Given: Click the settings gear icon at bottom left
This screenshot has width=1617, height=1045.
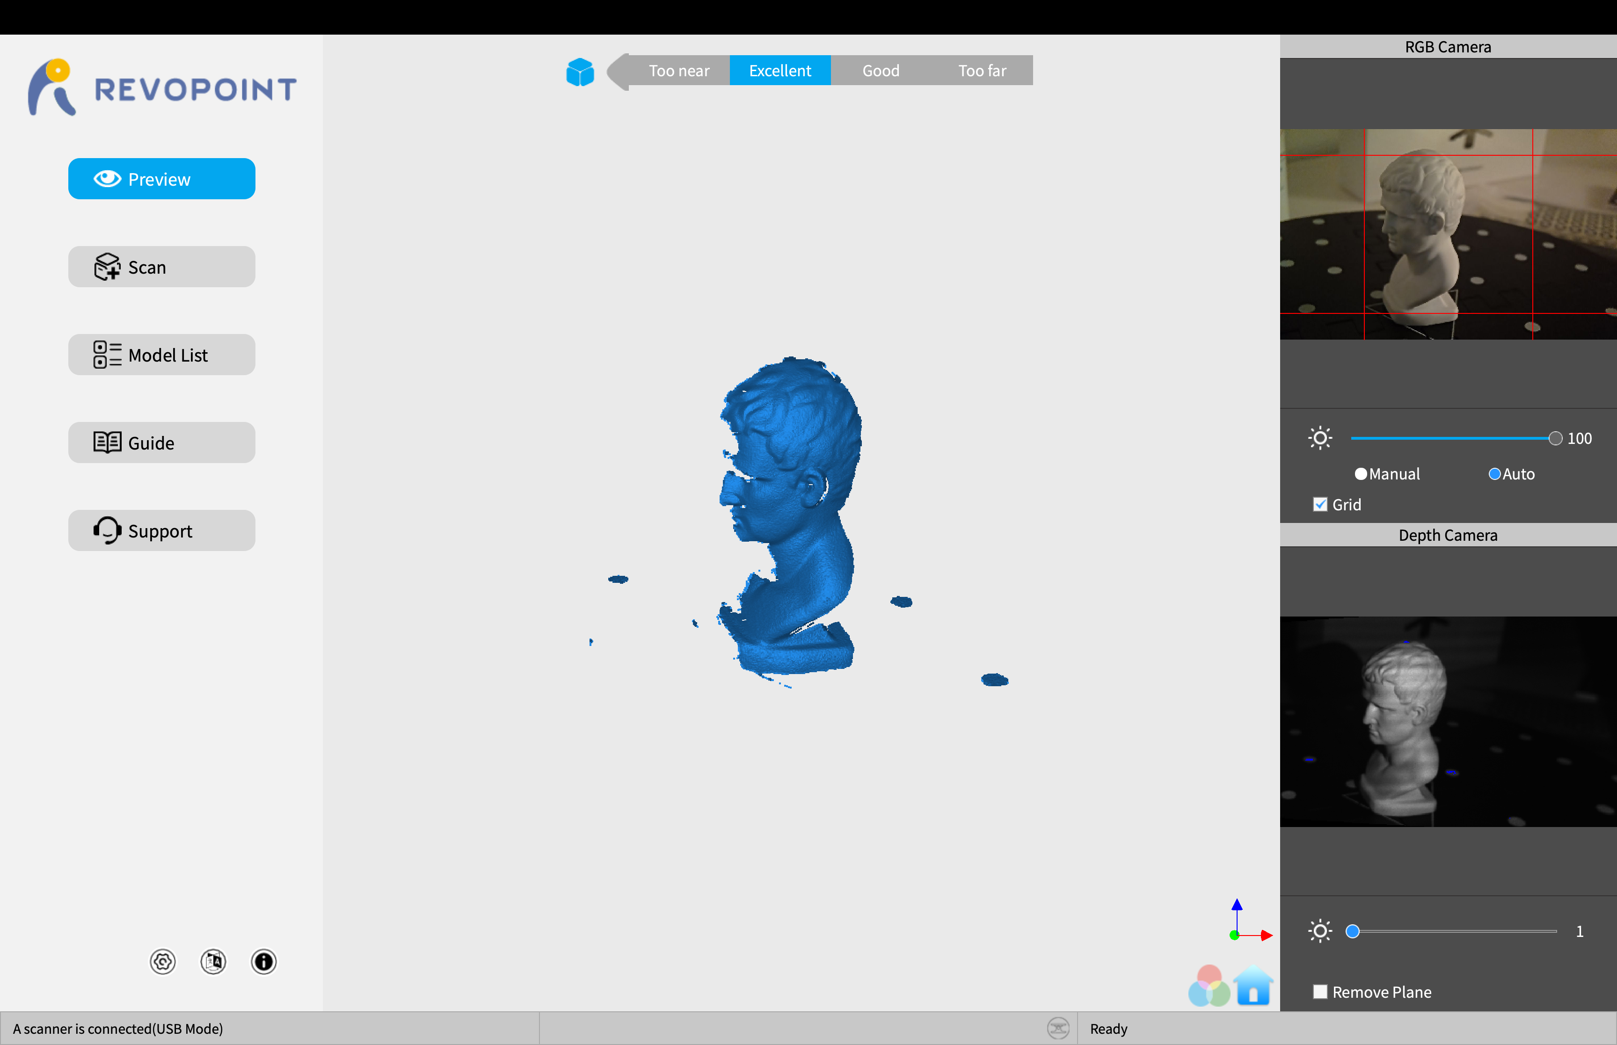Looking at the screenshot, I should (162, 962).
